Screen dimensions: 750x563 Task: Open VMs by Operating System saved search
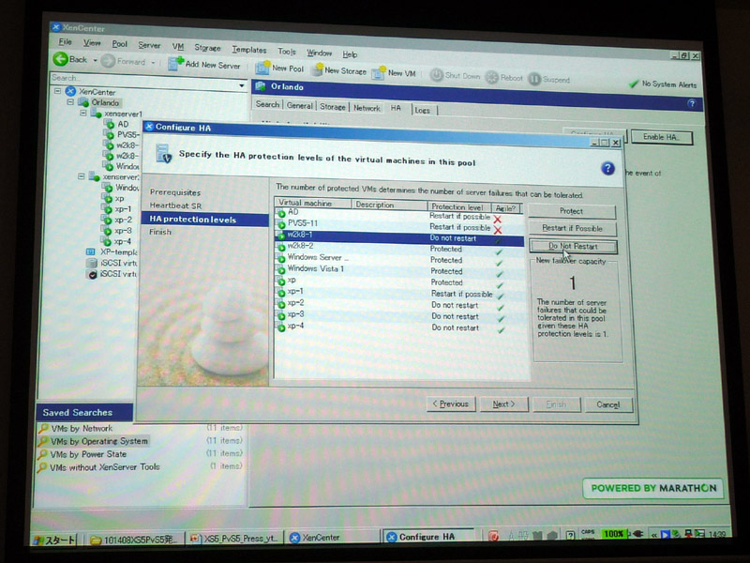click(99, 441)
